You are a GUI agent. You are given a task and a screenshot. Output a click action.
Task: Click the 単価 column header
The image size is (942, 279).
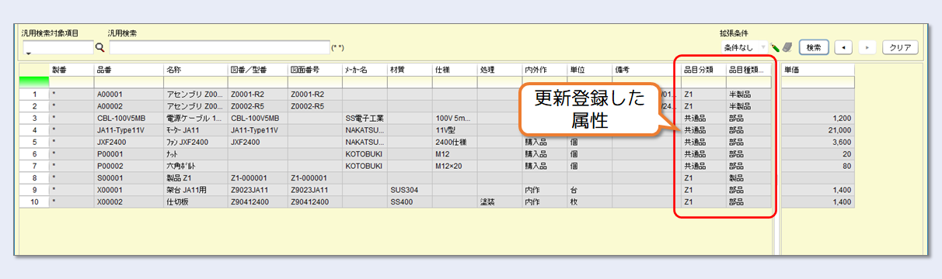click(x=818, y=70)
